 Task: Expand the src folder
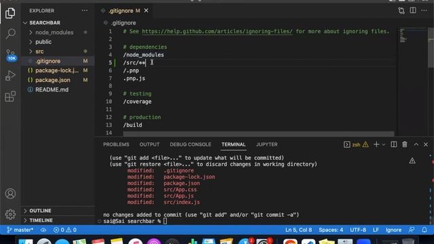(58, 52)
